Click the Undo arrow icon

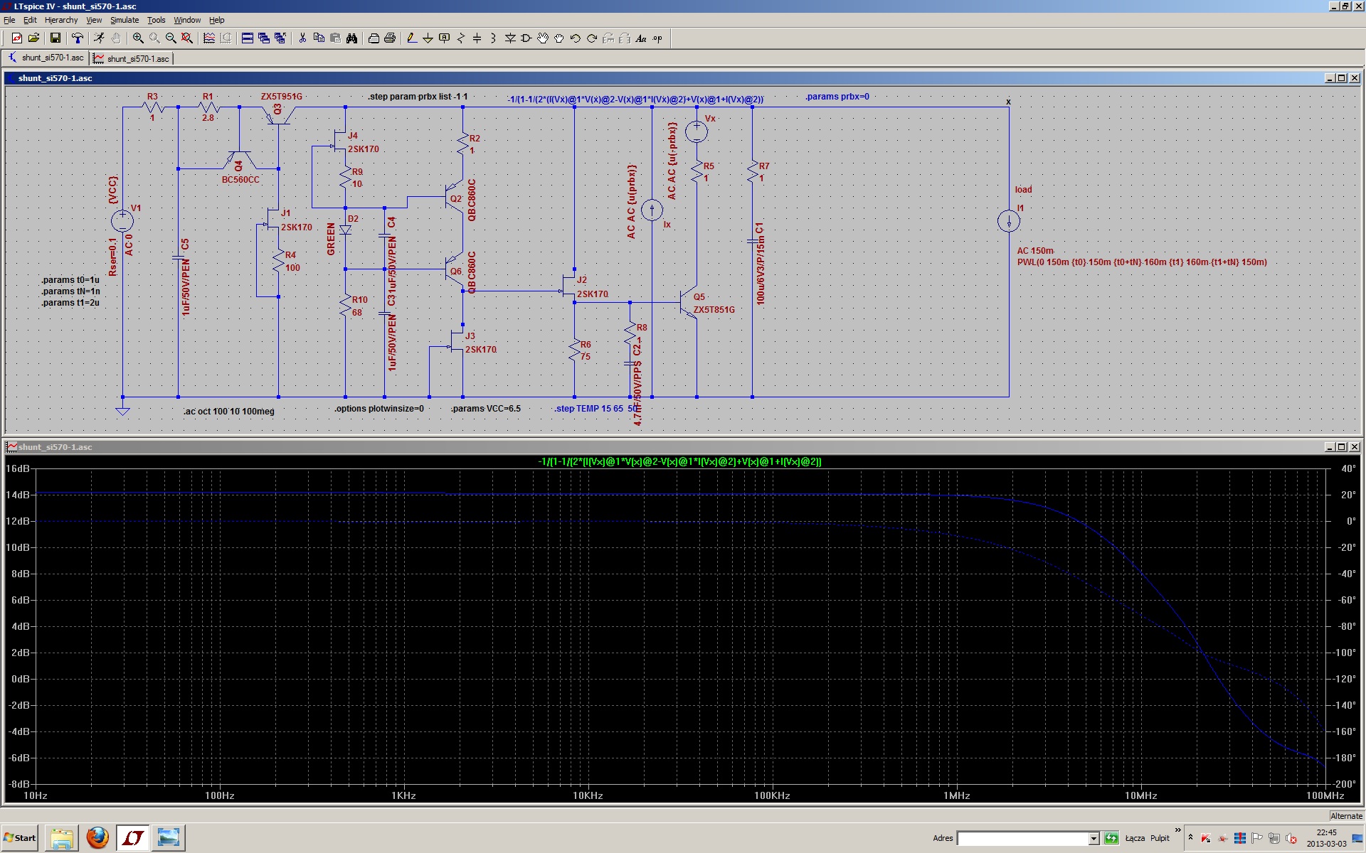(x=576, y=38)
